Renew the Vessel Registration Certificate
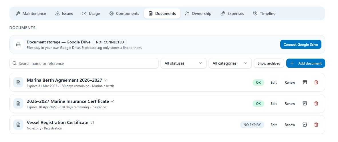The width and height of the screenshot is (338, 142). pyautogui.click(x=290, y=125)
